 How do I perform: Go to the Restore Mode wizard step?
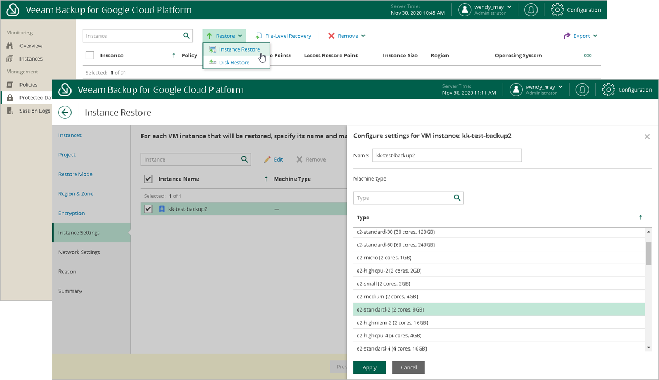75,174
